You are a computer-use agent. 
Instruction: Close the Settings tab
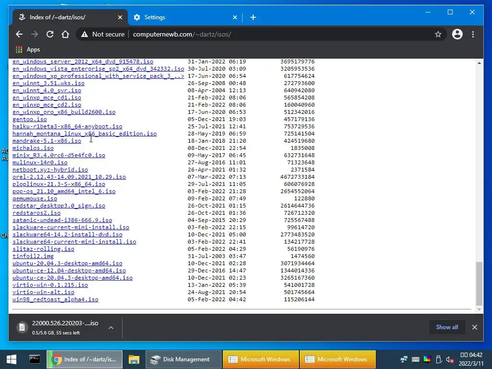coord(234,17)
